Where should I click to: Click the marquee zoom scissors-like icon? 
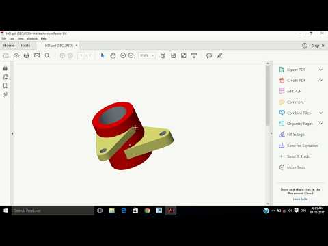coord(163,55)
